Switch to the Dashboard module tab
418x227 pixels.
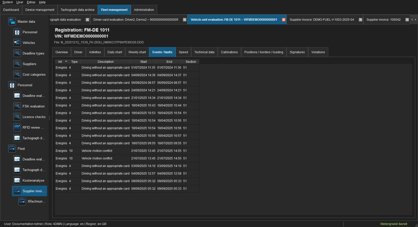pyautogui.click(x=11, y=10)
